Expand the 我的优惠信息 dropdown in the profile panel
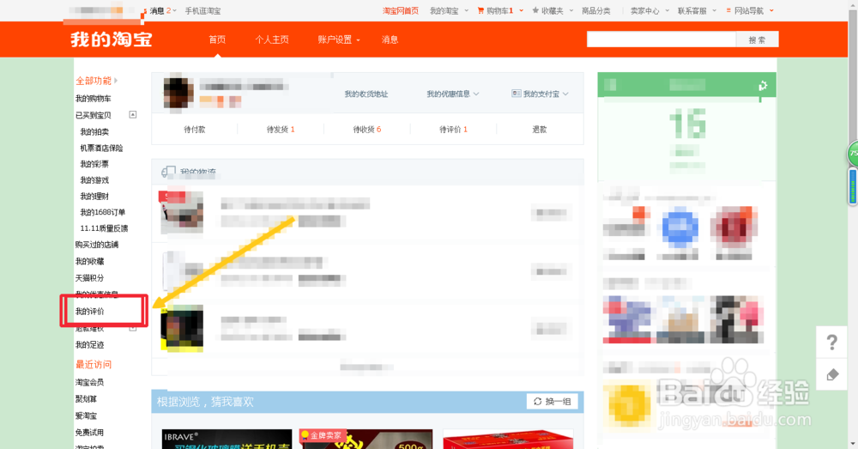Screen dimensions: 858x449 [x=452, y=94]
